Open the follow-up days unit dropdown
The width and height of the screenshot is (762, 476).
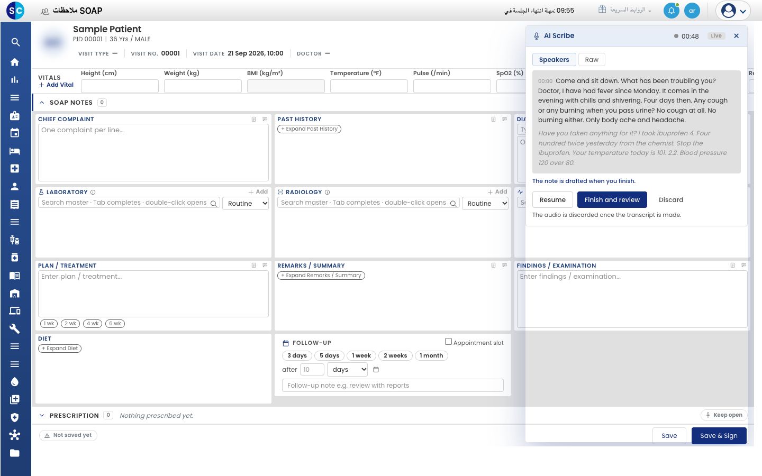pos(348,370)
